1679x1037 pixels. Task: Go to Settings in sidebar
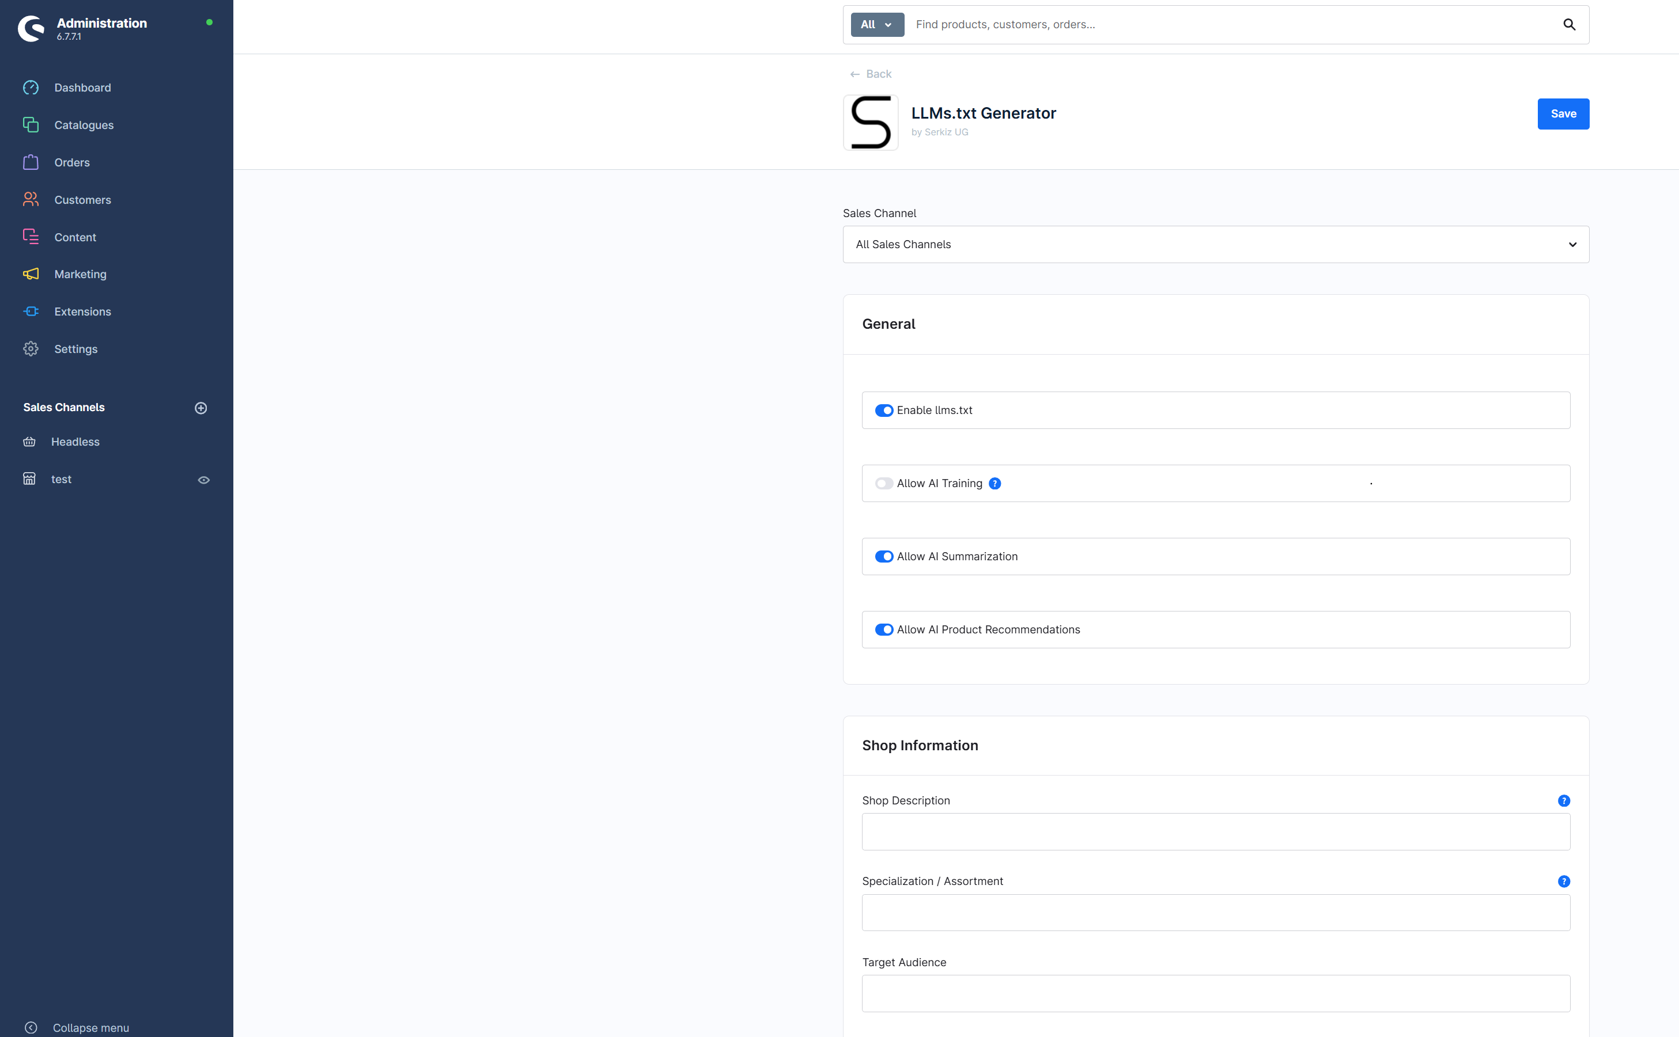pos(75,349)
